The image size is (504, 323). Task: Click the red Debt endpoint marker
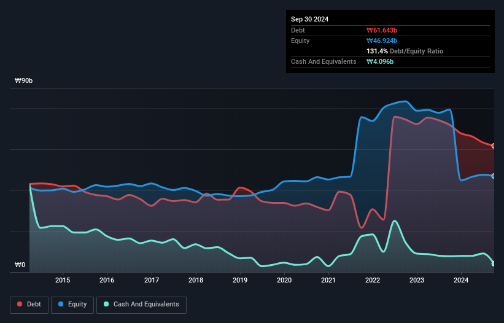[494, 146]
